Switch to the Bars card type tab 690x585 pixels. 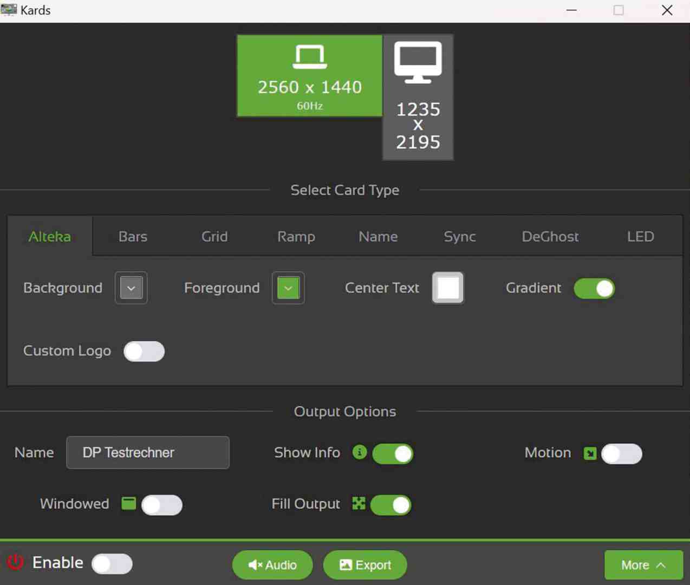[x=132, y=236]
